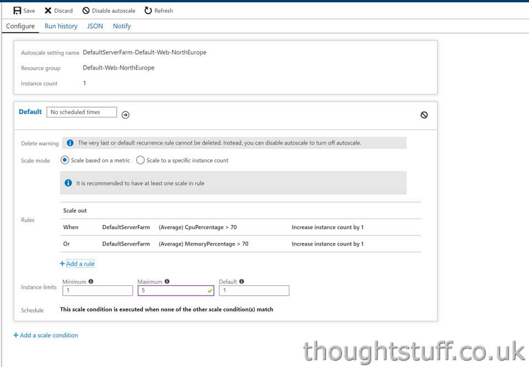Click the Disable autoscale icon

[86, 10]
